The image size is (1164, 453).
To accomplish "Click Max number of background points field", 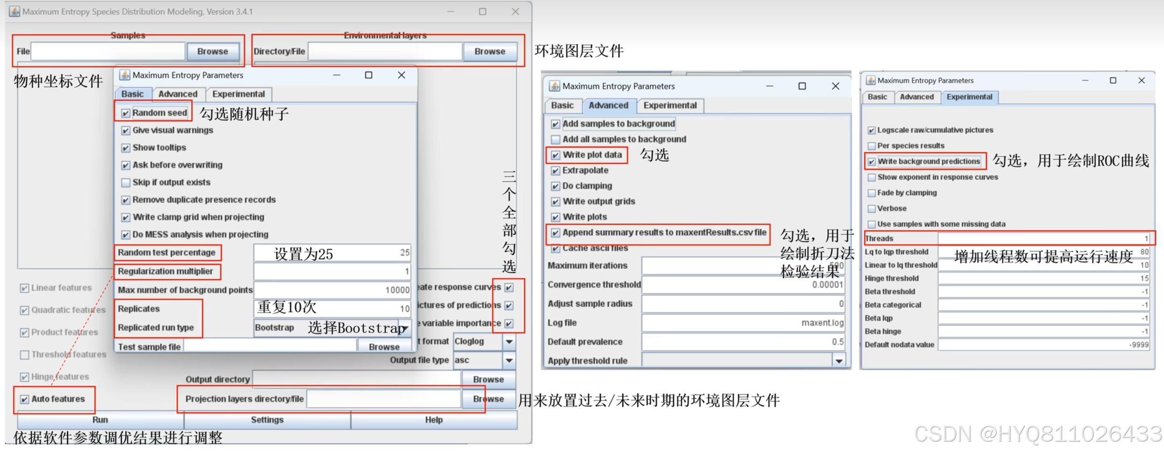I will click(332, 290).
